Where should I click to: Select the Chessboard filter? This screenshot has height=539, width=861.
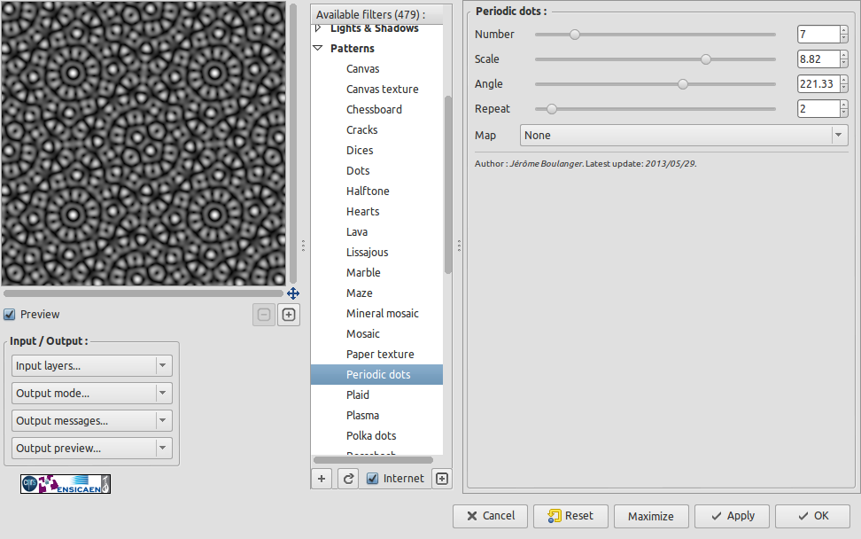[374, 109]
